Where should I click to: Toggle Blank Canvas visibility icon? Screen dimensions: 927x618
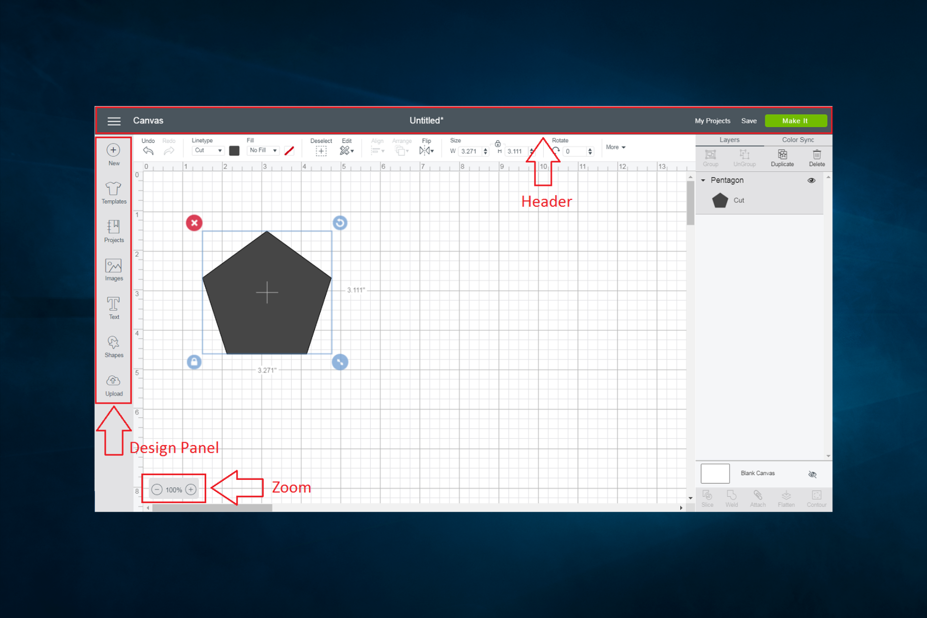click(x=812, y=474)
